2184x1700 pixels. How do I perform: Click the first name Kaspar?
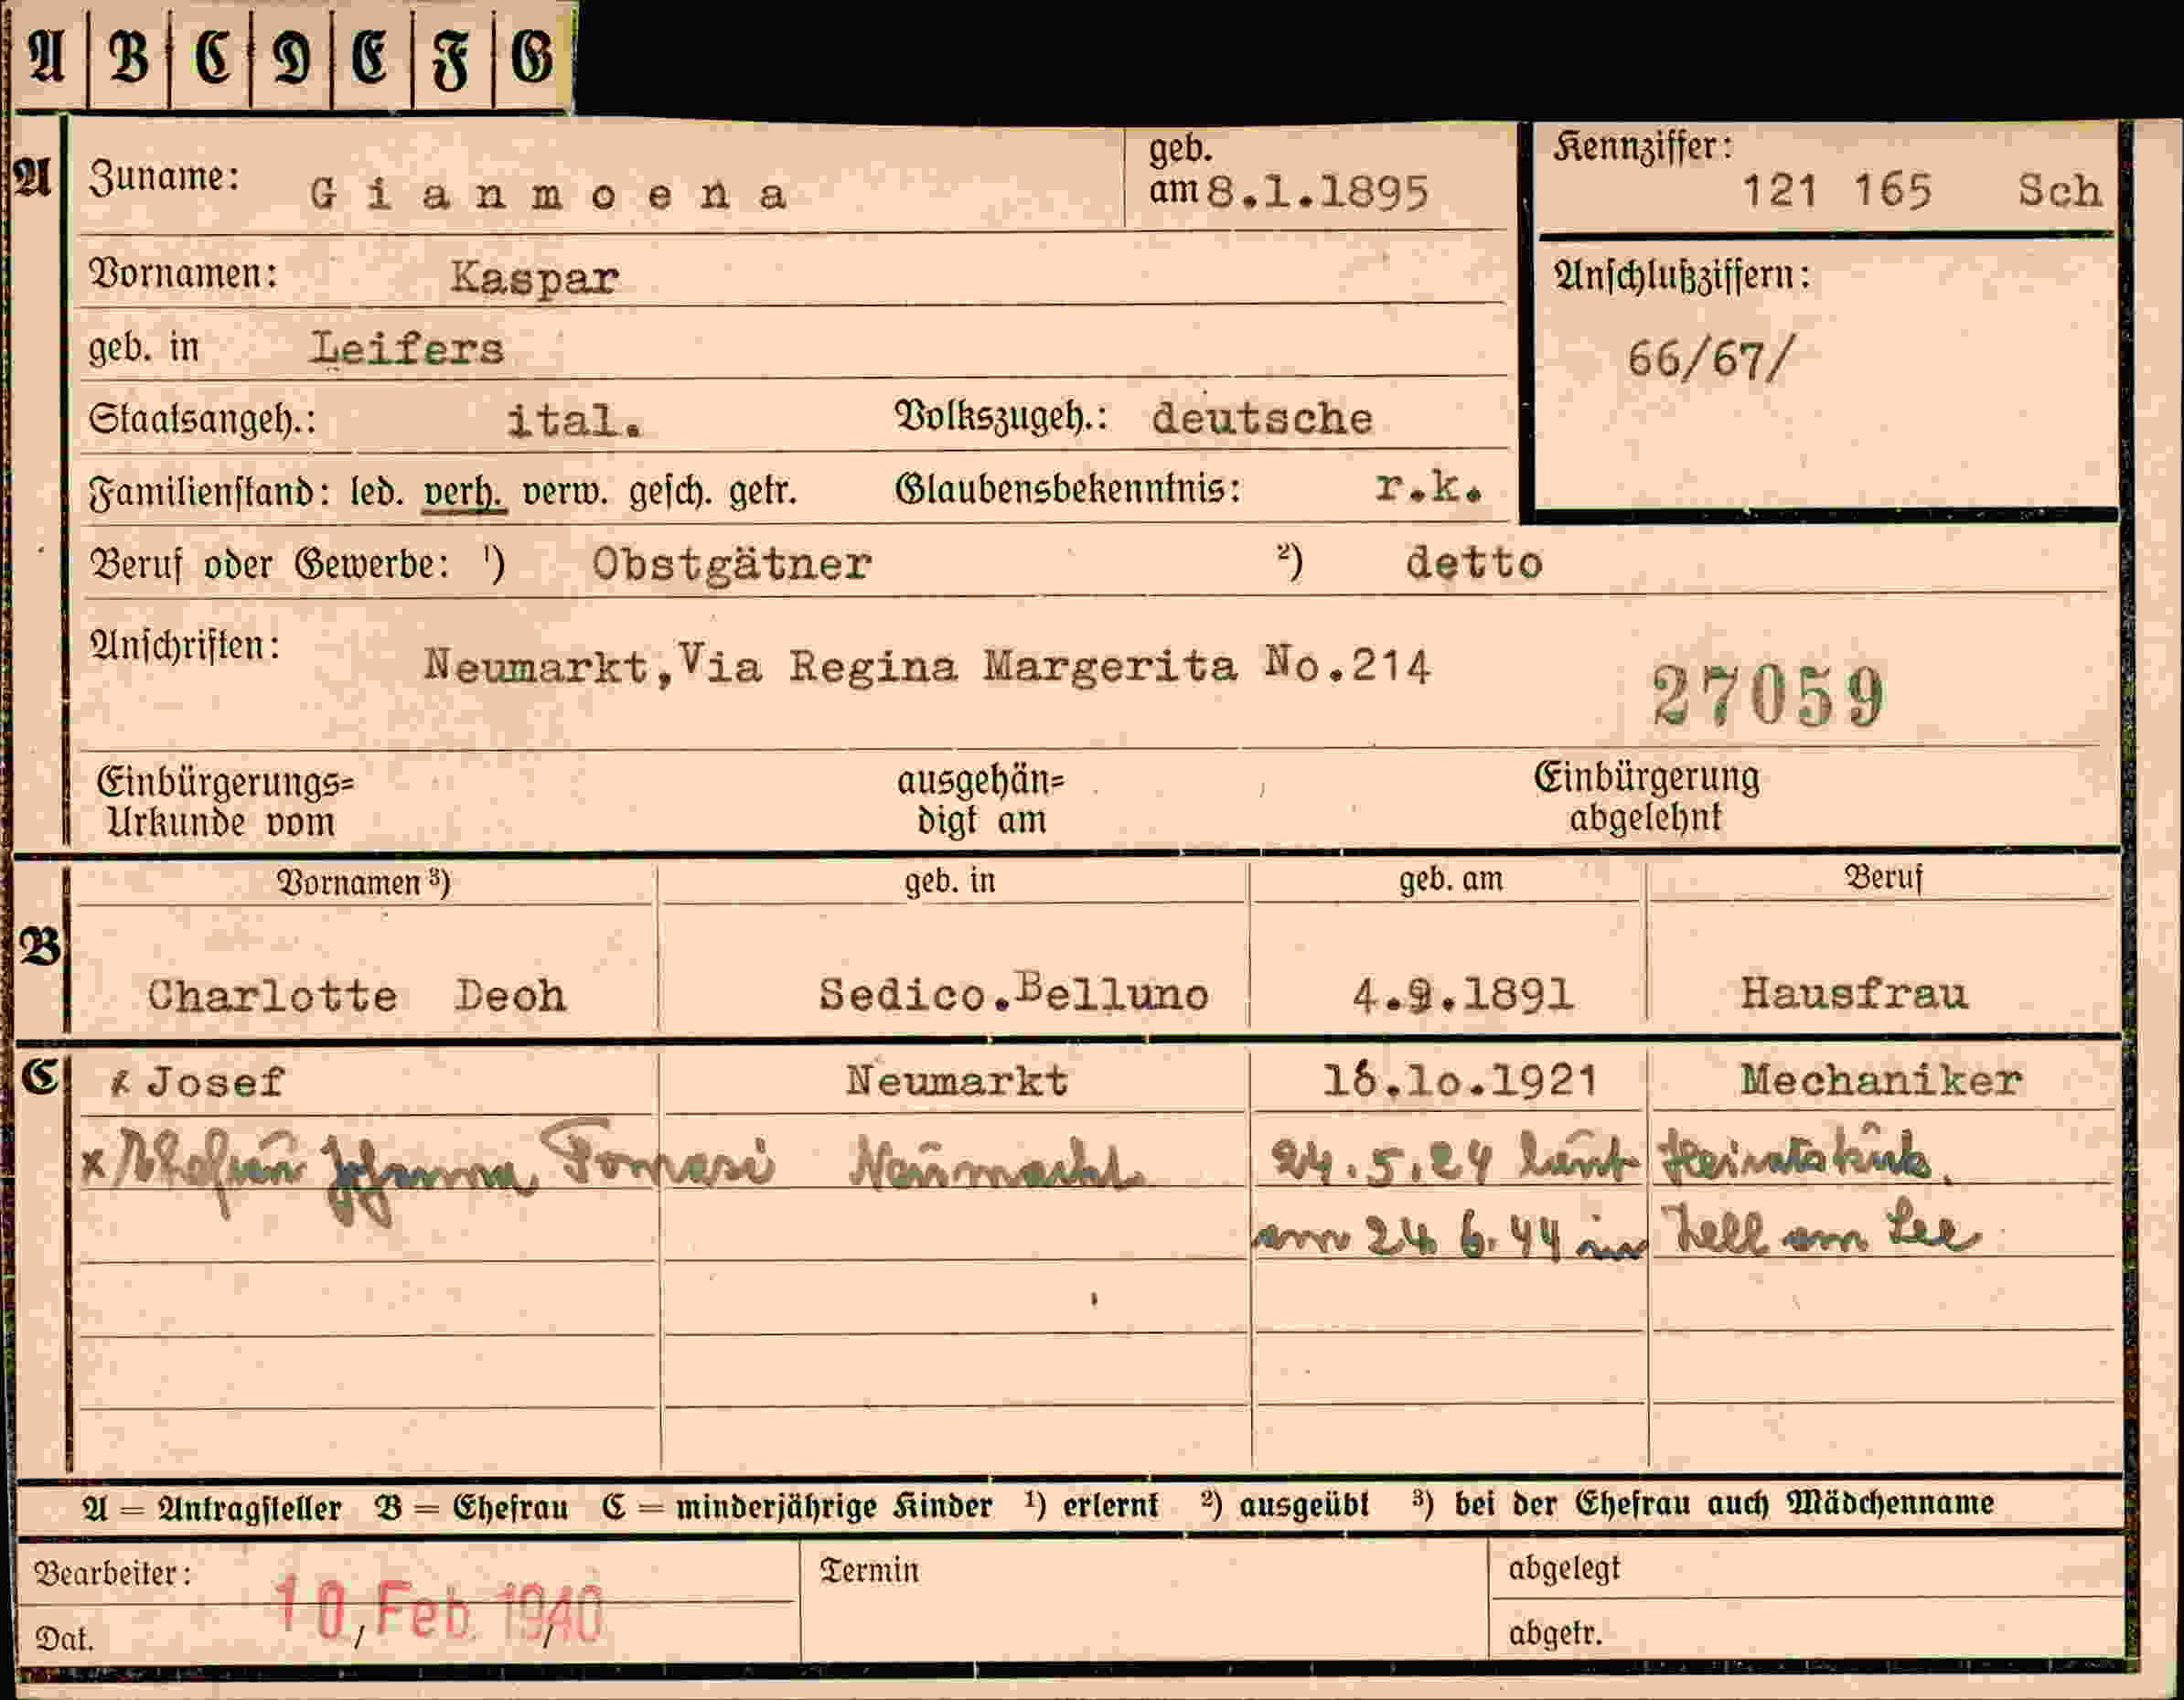point(534,277)
